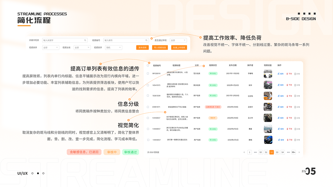Open details icon in 墨夏 row

295,129
